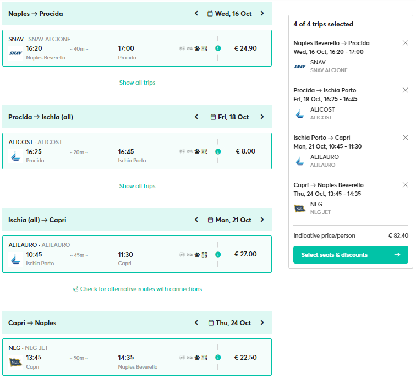Go to previous day for Ischia → Capri

coord(196,220)
